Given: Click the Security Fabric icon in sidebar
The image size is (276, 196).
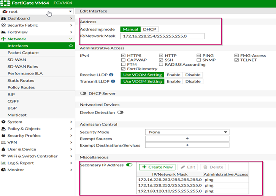Looking at the screenshot, I should click(x=4, y=25).
